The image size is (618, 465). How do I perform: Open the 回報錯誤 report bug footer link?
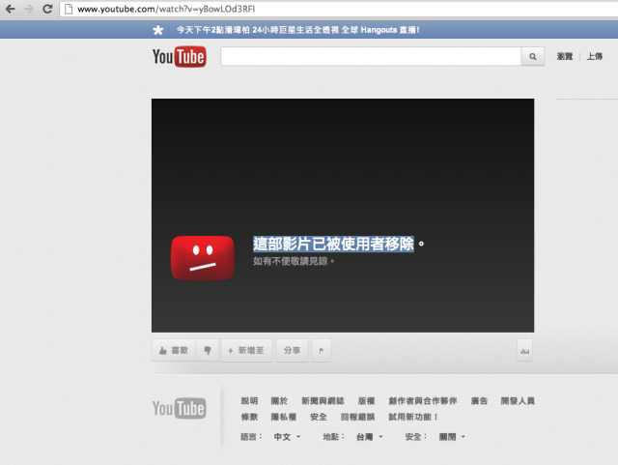[357, 417]
